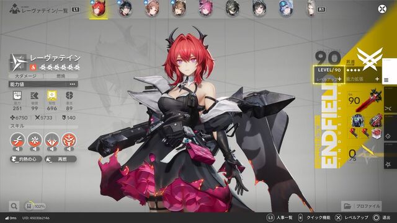
Task: Click the highlighted yellow intellect attribute icon
Action: pos(52,95)
